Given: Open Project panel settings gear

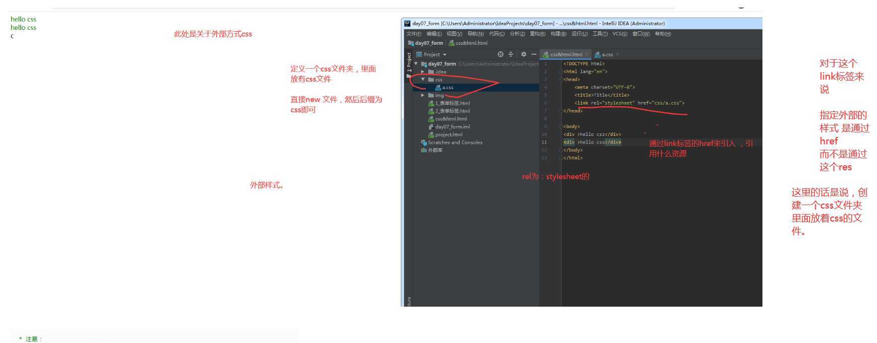Looking at the screenshot, I should coord(523,54).
